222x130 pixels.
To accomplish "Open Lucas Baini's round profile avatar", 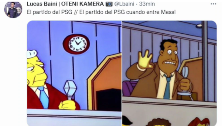I will [13, 9].
